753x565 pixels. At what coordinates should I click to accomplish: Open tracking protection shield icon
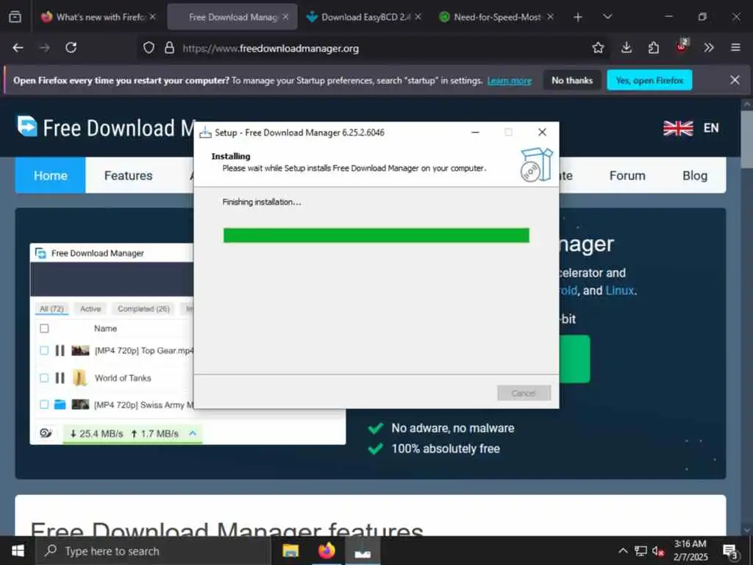click(x=149, y=48)
